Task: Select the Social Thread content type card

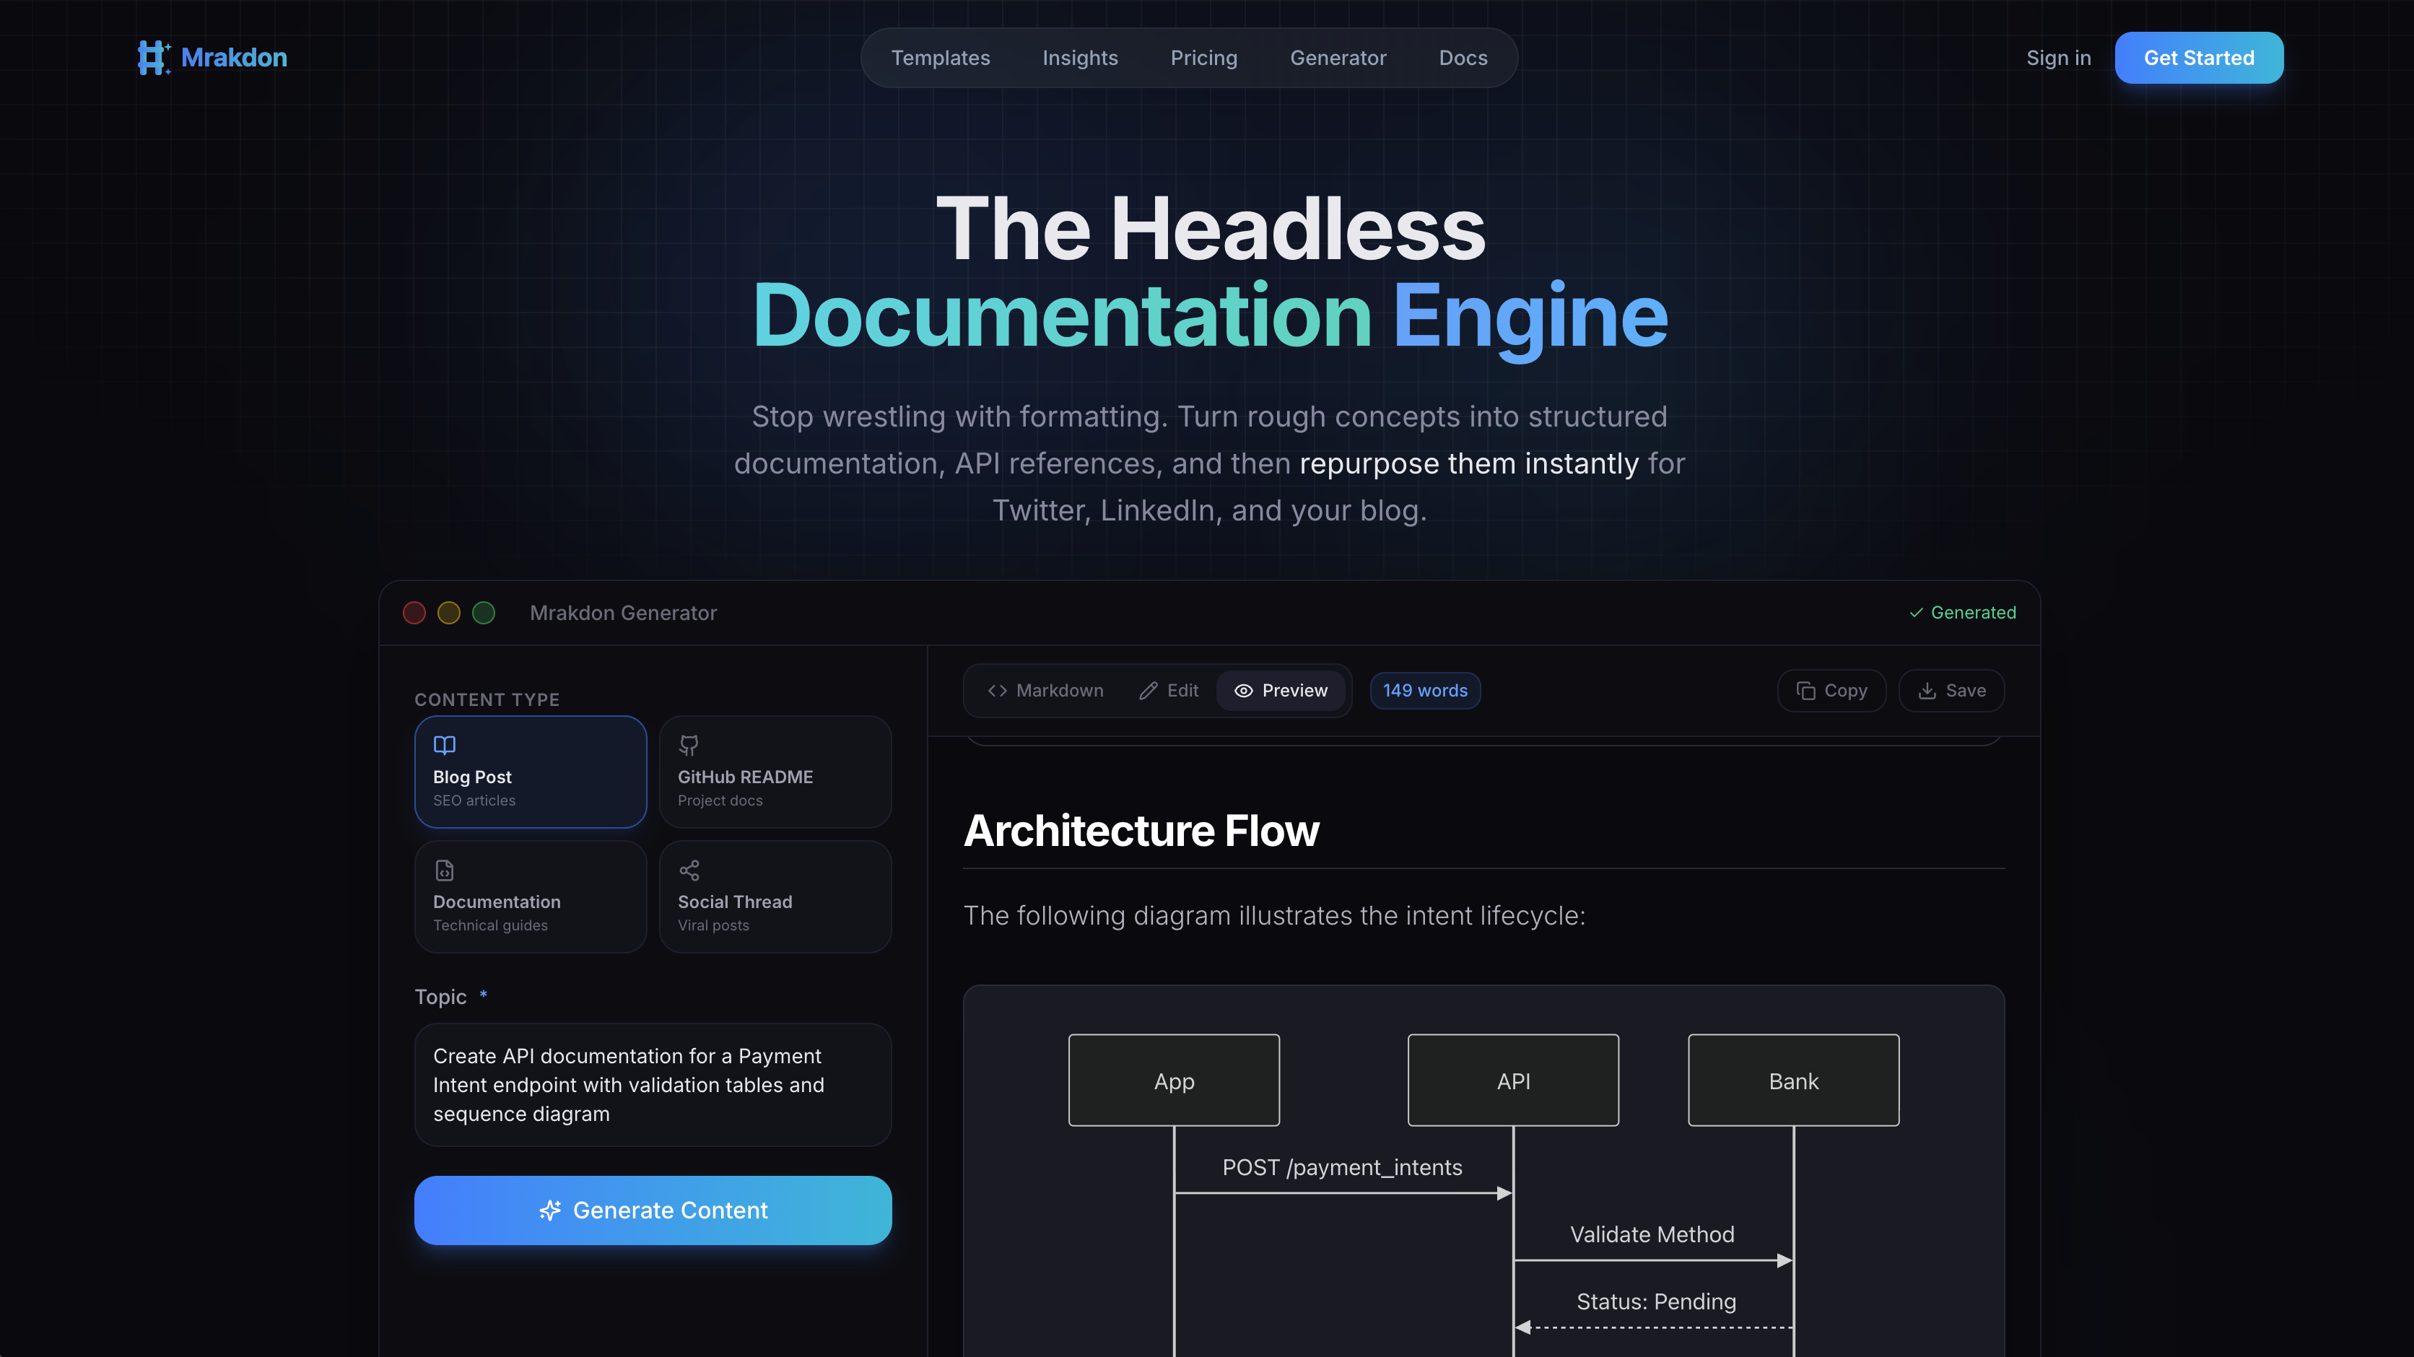Action: pyautogui.click(x=775, y=896)
